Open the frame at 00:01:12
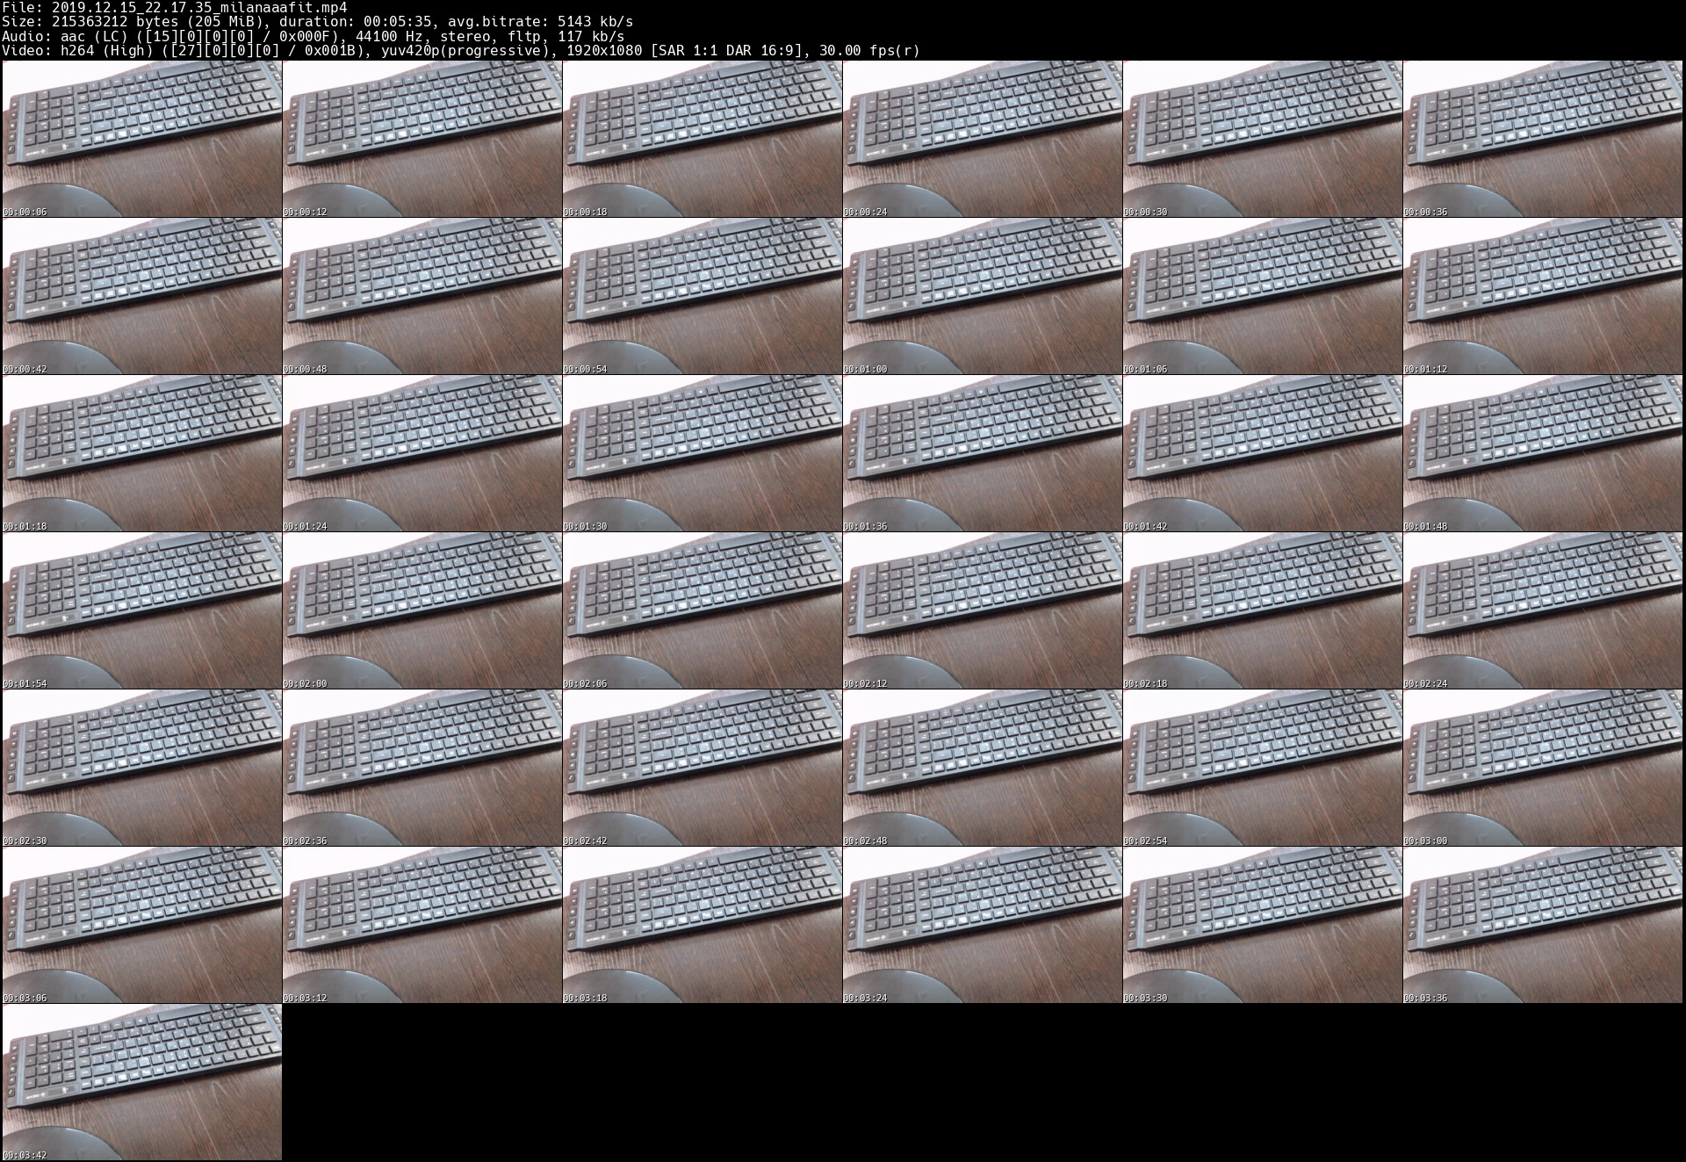Image resolution: width=1686 pixels, height=1162 pixels. pyautogui.click(x=1543, y=296)
